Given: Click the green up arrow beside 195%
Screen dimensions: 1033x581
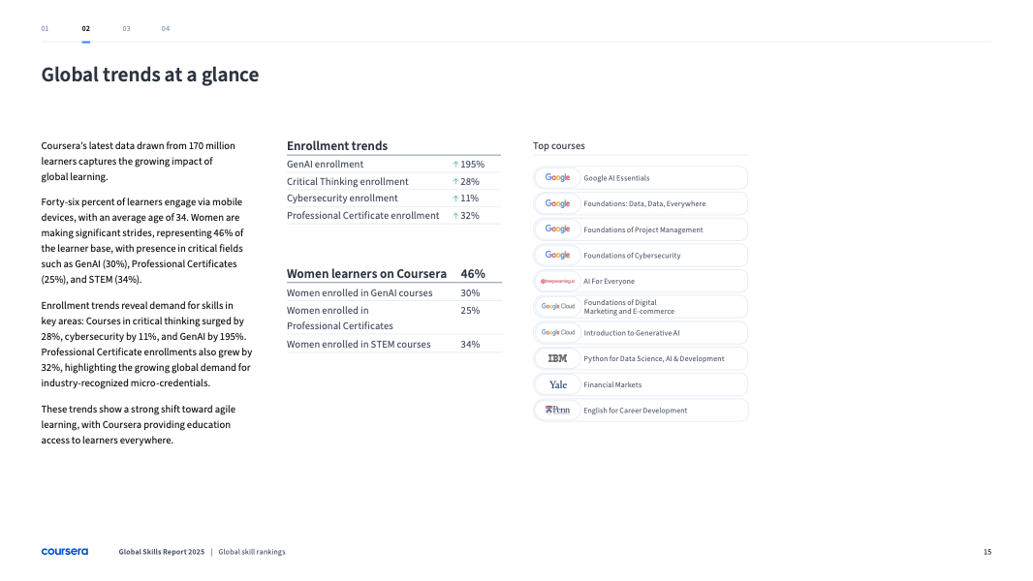Looking at the screenshot, I should 455,165.
